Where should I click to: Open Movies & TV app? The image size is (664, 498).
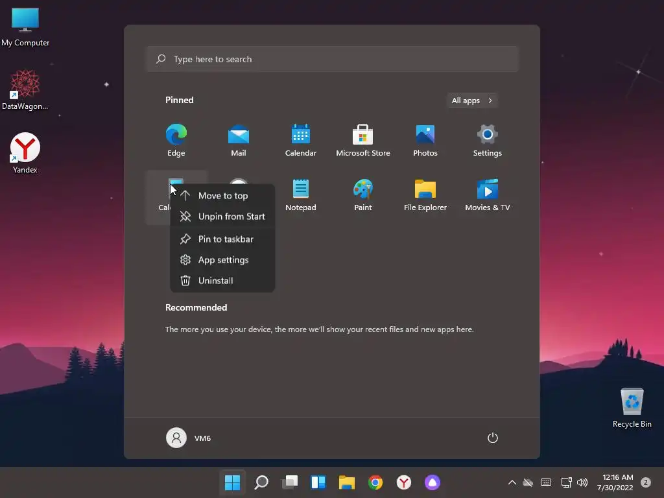click(488, 195)
